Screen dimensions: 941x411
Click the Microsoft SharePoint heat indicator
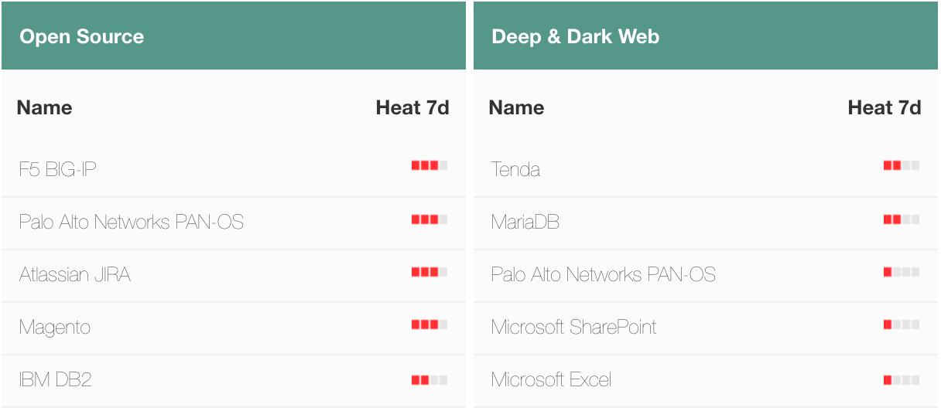point(902,324)
